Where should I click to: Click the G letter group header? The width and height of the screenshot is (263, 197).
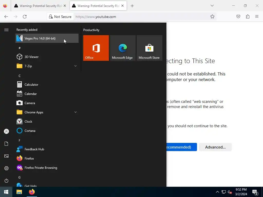[x=20, y=178]
